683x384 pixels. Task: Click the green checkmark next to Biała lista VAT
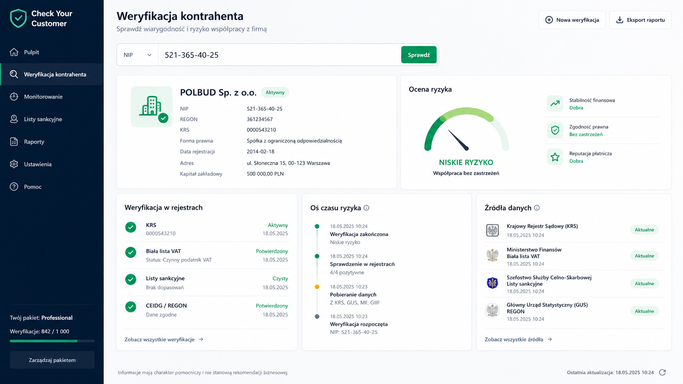[131, 253]
